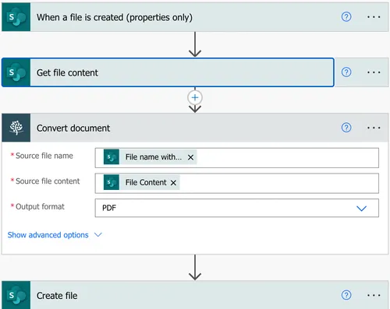The height and width of the screenshot is (309, 390).
Task: Click the 'Output format' label
Action: coord(40,206)
